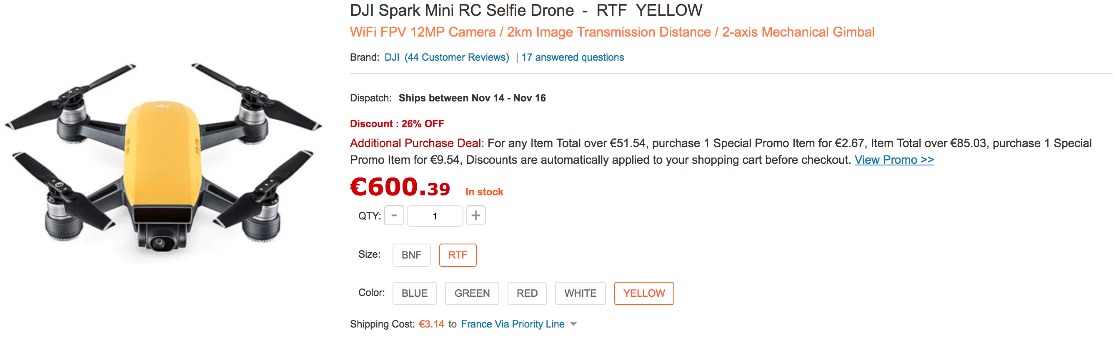This screenshot has height=340, width=1116.
Task: Decrease quantity with the minus button
Action: coord(394,216)
